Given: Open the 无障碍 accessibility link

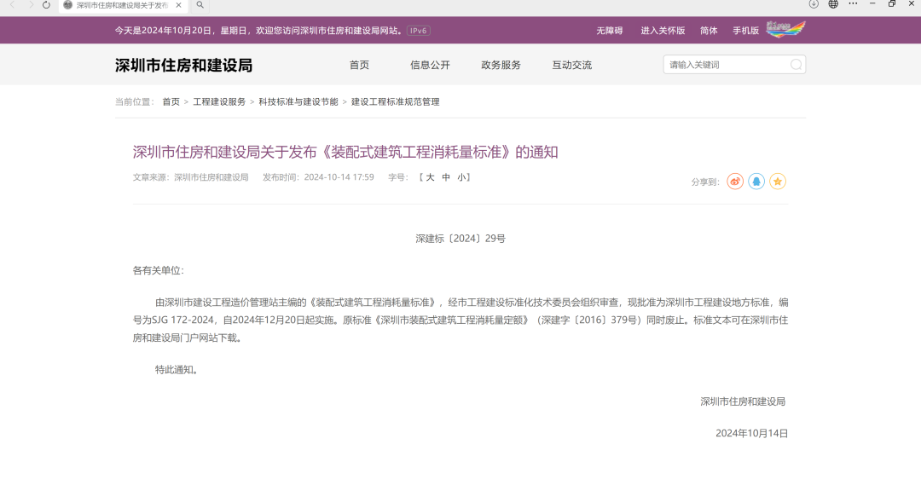Looking at the screenshot, I should pos(610,31).
